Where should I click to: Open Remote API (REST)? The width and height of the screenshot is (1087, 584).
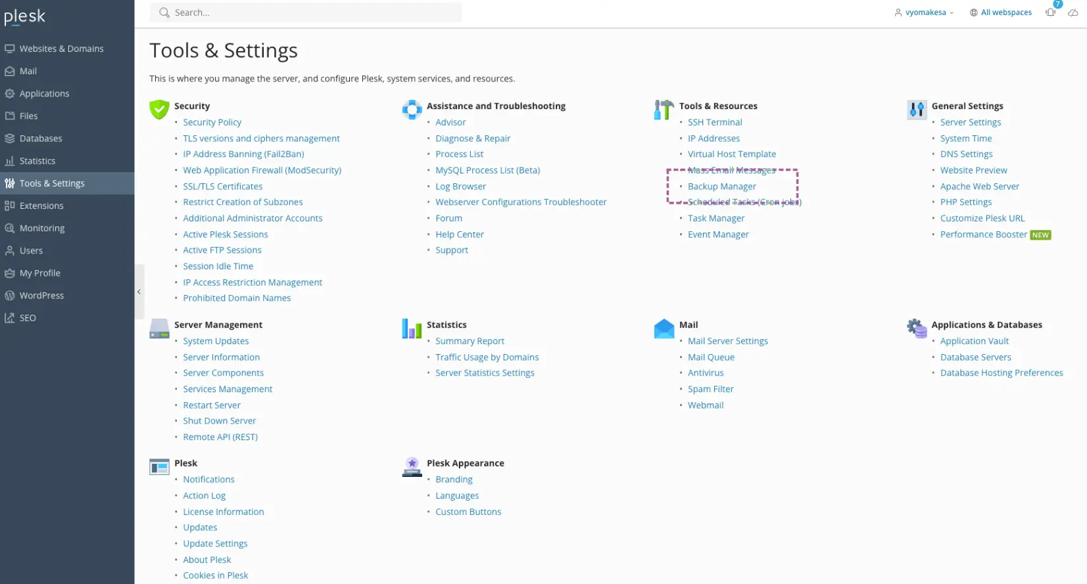[x=220, y=437]
